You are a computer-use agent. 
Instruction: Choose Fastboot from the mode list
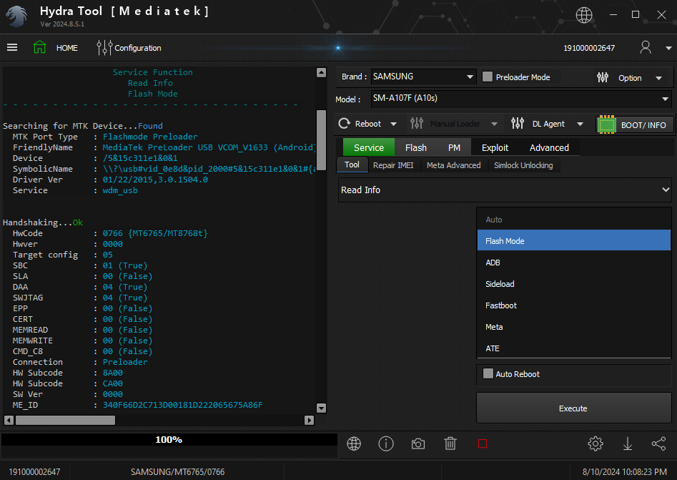click(574, 305)
